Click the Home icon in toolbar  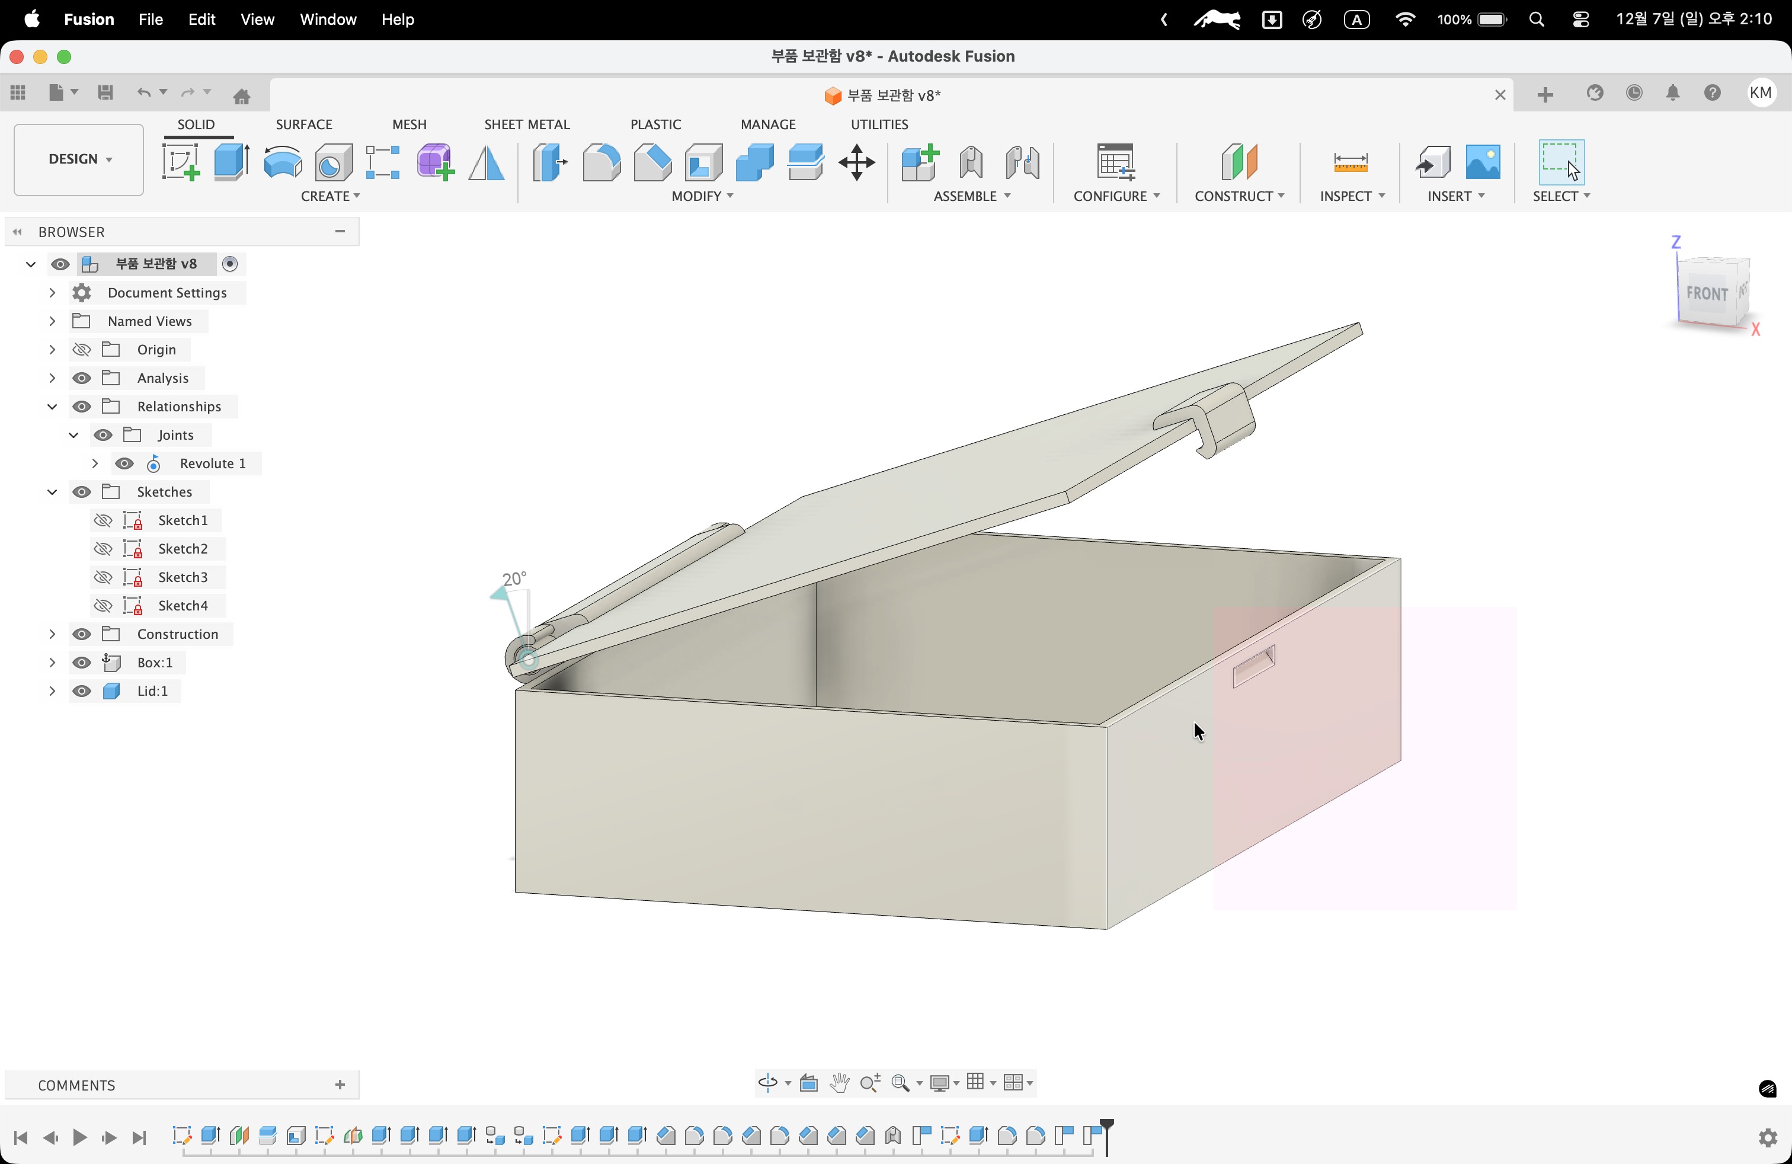pos(242,95)
